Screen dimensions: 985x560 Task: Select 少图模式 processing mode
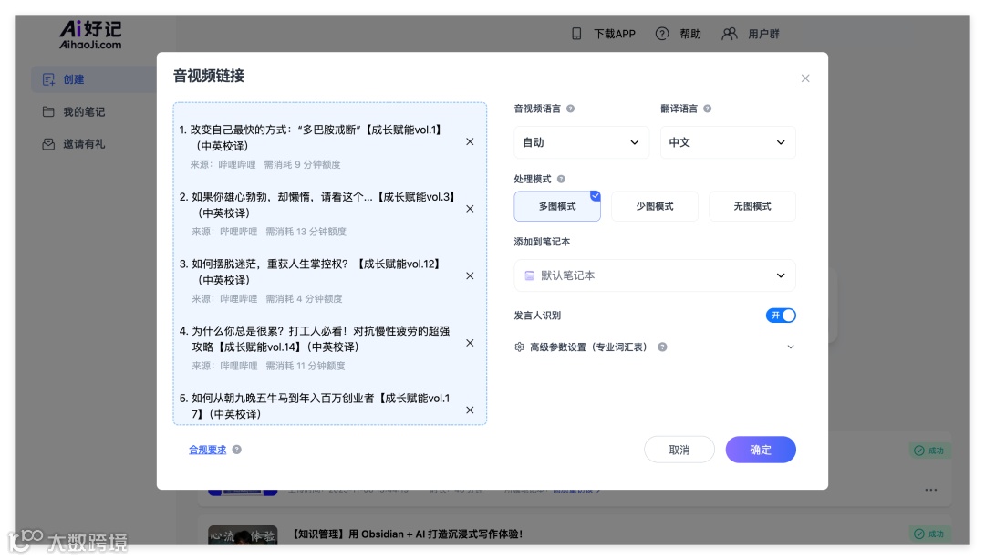(x=655, y=206)
